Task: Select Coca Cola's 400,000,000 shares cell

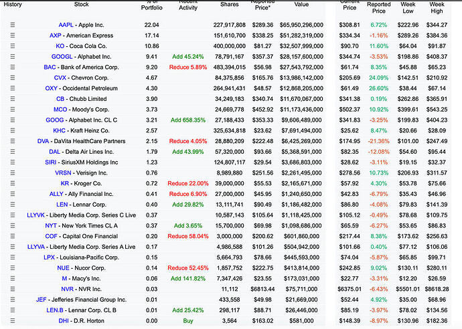Action: coord(229,46)
